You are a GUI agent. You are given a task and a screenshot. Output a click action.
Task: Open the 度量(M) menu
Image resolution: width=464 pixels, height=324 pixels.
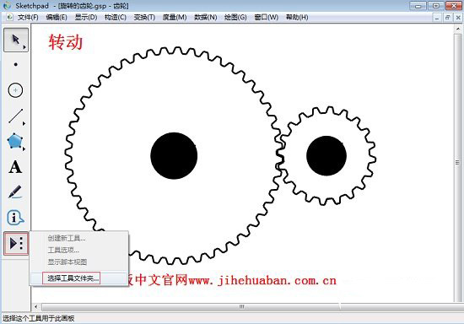pos(175,18)
